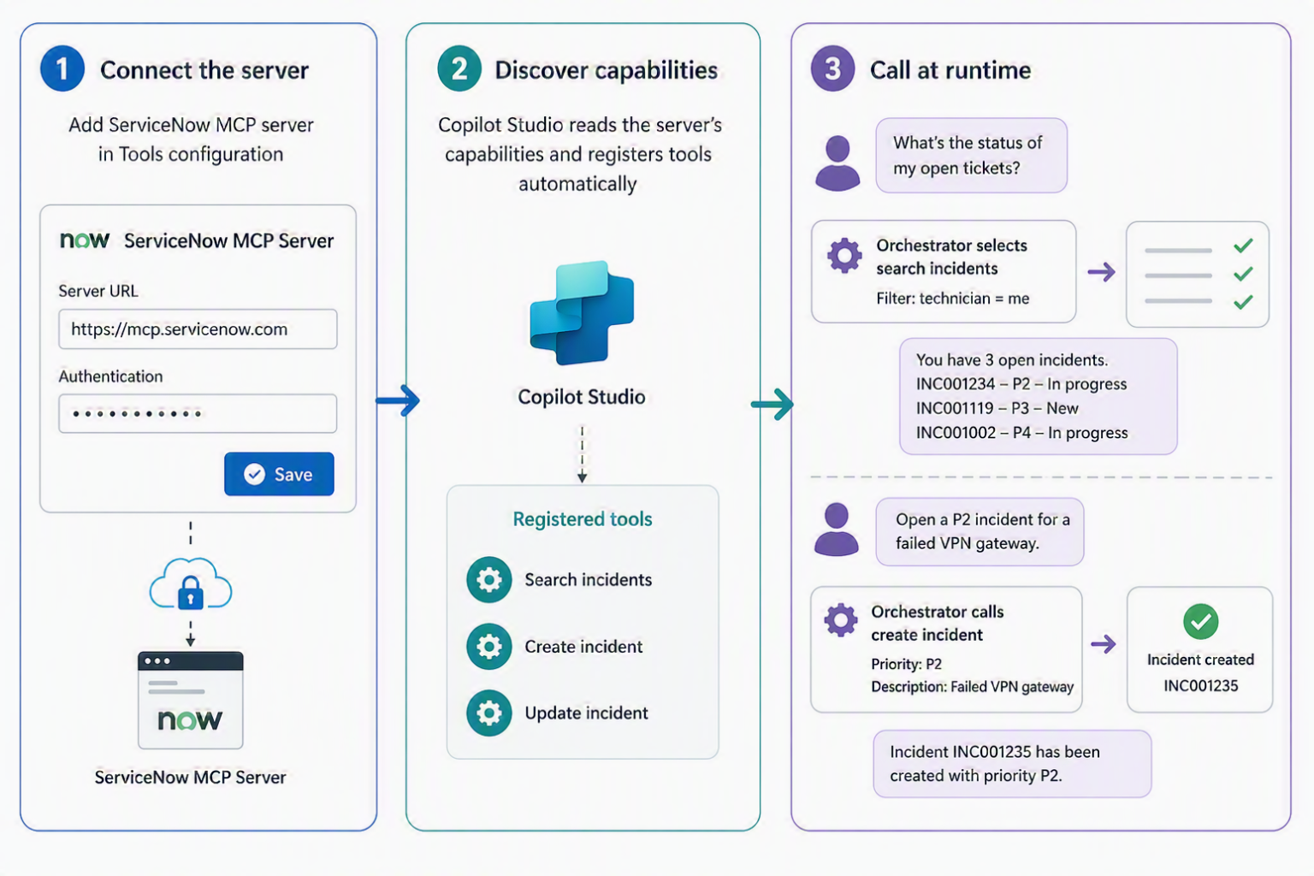
Task: Select the Update incident tool label
Action: [587, 713]
